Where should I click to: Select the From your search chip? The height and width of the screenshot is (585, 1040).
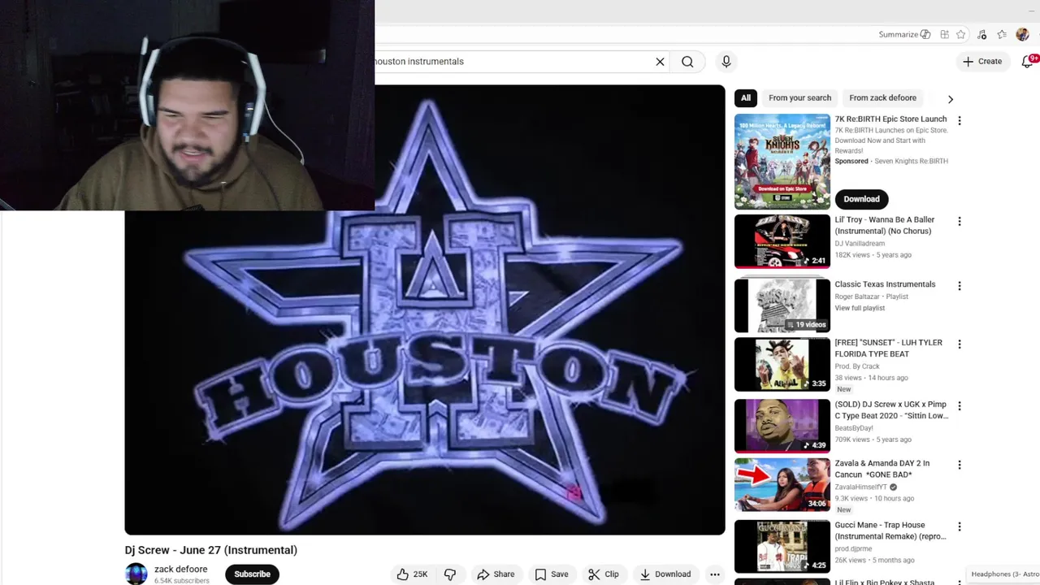point(800,98)
